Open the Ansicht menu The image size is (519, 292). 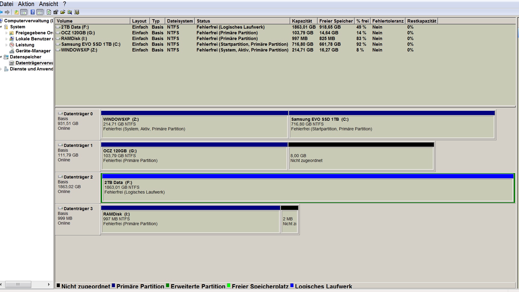pyautogui.click(x=48, y=4)
